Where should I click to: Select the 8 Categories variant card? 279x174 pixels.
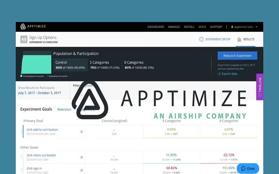tap(139, 65)
